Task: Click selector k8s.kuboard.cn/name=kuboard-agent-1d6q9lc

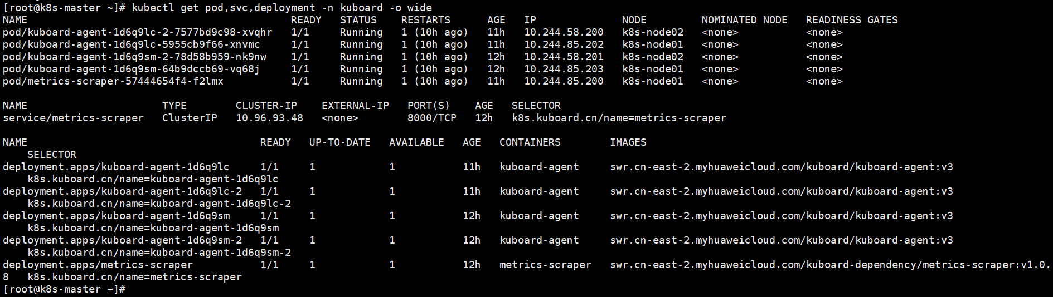Action: click(x=153, y=179)
